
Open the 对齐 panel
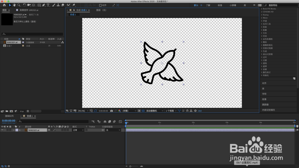(x=264, y=83)
